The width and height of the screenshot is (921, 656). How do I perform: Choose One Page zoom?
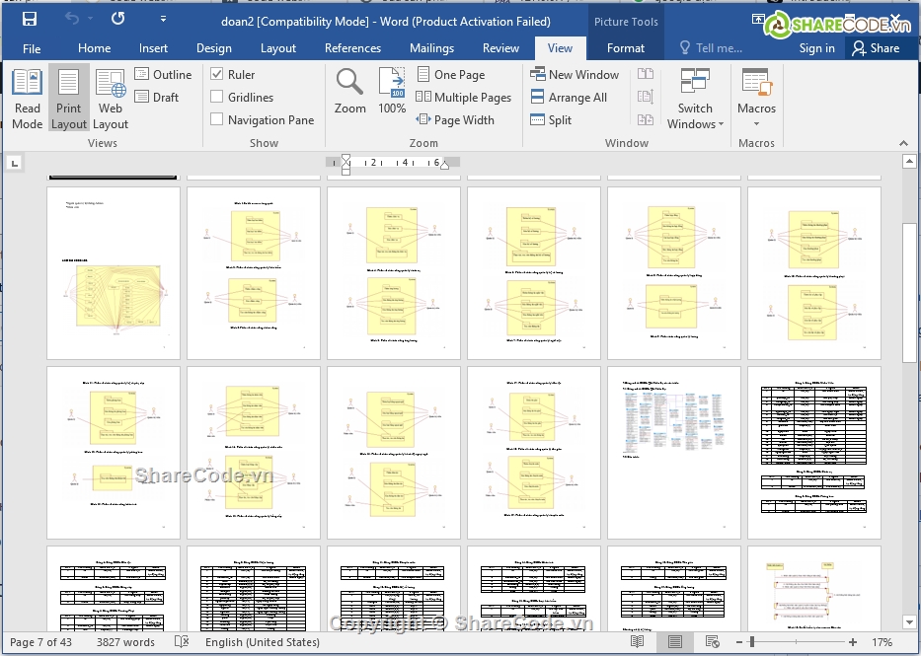coord(451,75)
